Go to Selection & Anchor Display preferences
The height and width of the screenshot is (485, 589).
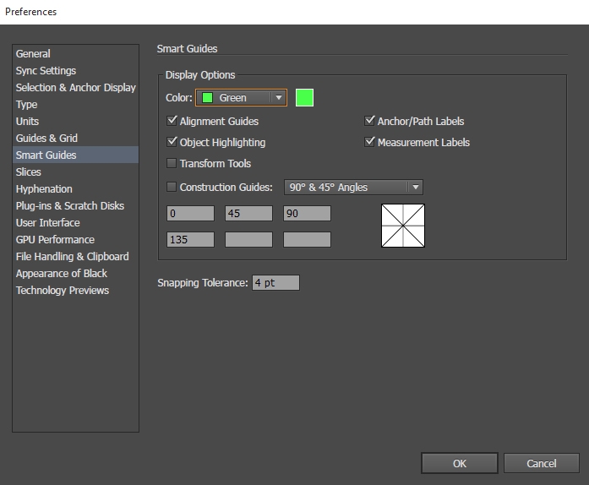[75, 88]
